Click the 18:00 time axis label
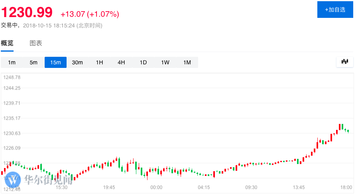This screenshot has width=358, height=195. (x=346, y=187)
